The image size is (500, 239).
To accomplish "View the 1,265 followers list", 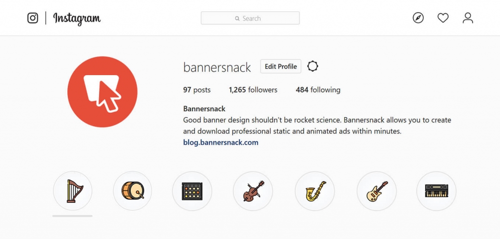I will (253, 90).
